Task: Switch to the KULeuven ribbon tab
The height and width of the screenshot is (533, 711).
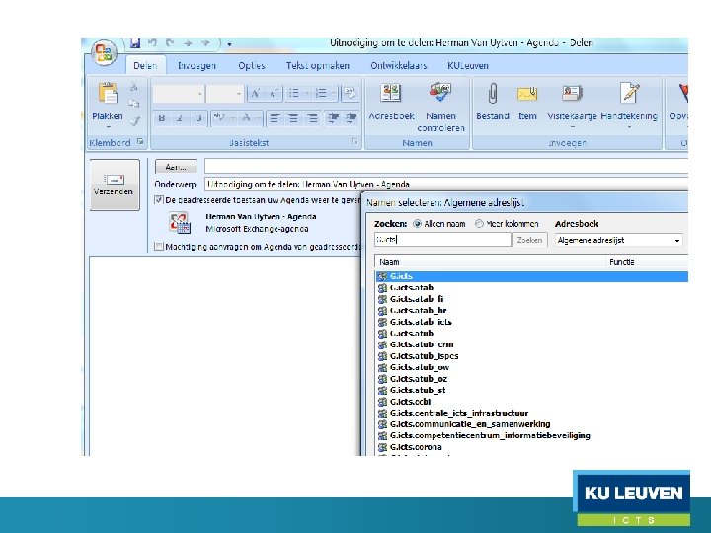Action: (x=468, y=66)
